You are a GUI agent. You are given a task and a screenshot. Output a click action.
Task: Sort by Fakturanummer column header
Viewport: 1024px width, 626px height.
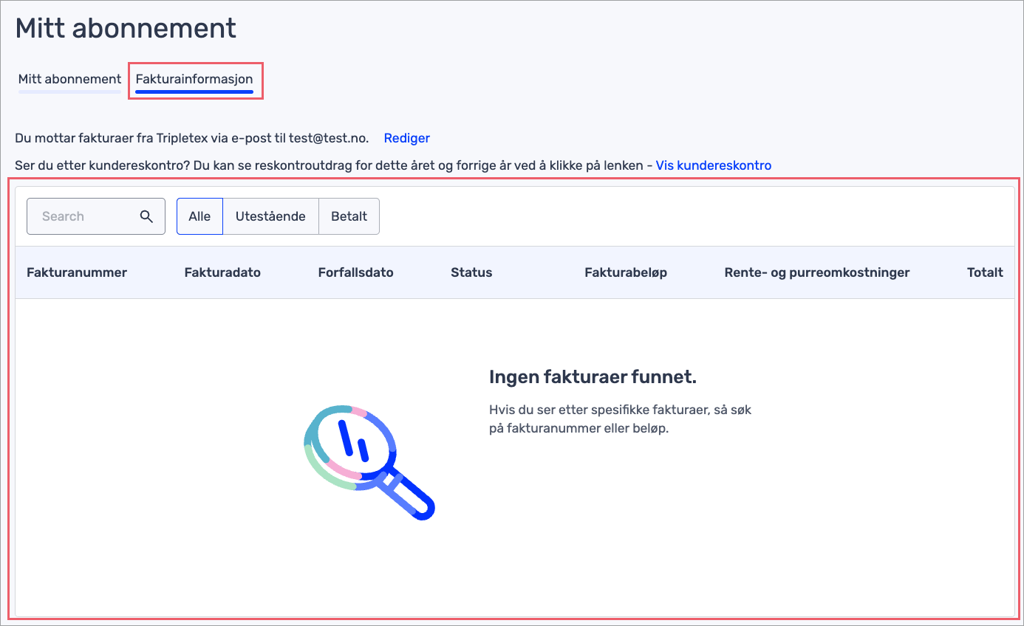click(x=77, y=272)
